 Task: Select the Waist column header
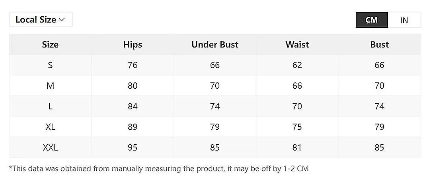[297, 44]
